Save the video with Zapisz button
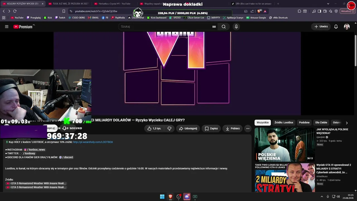Screen dimensions: 357x201 click(211, 128)
